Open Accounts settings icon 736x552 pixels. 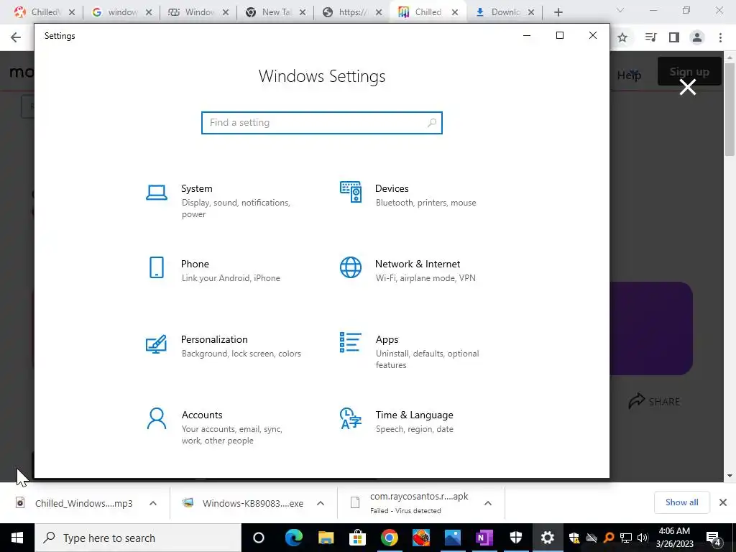click(x=156, y=419)
